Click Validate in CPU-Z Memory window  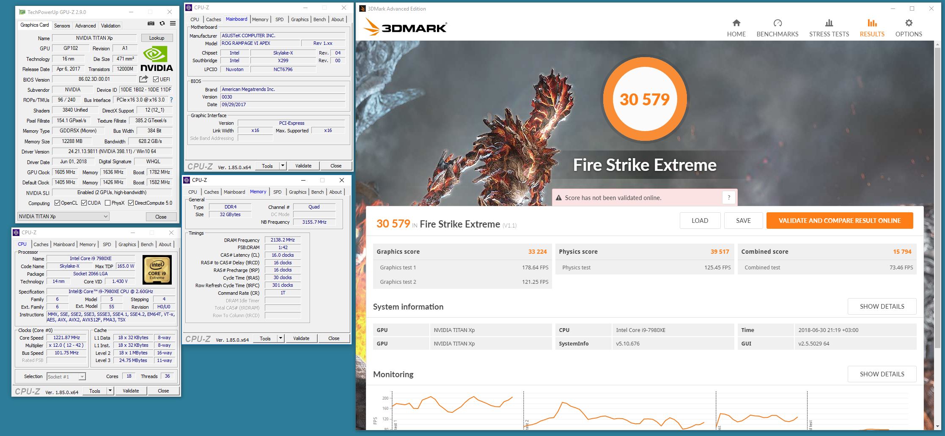301,338
